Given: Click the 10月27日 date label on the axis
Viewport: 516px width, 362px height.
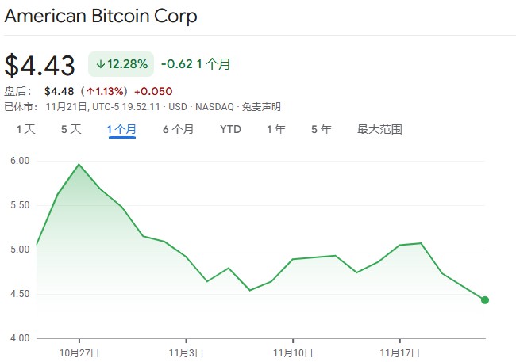Looking at the screenshot, I should [79, 351].
